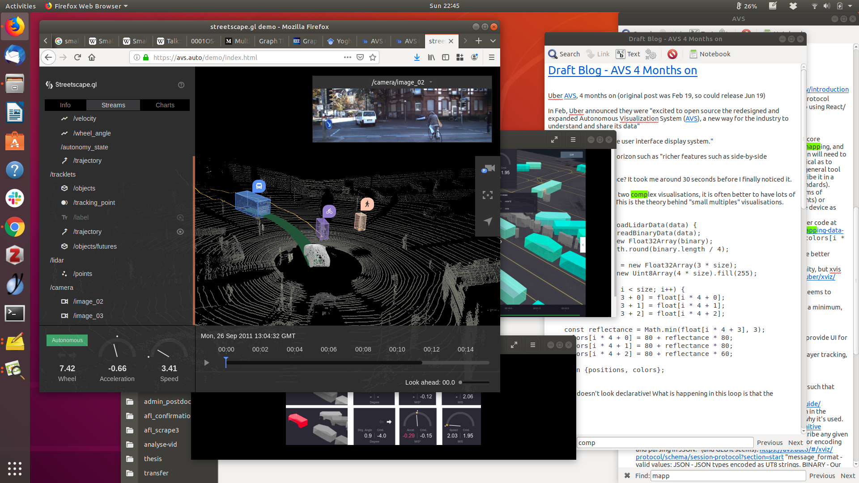
Task: Open Firefox list all tabs dropdown
Action: (x=493, y=41)
